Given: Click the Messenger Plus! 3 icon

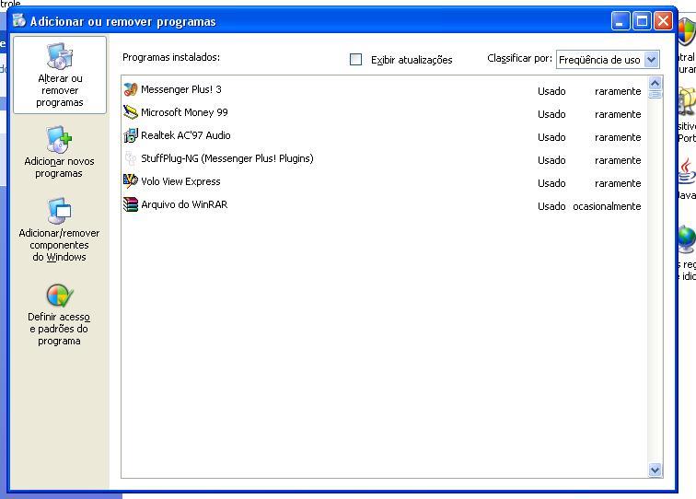Looking at the screenshot, I should tap(131, 89).
